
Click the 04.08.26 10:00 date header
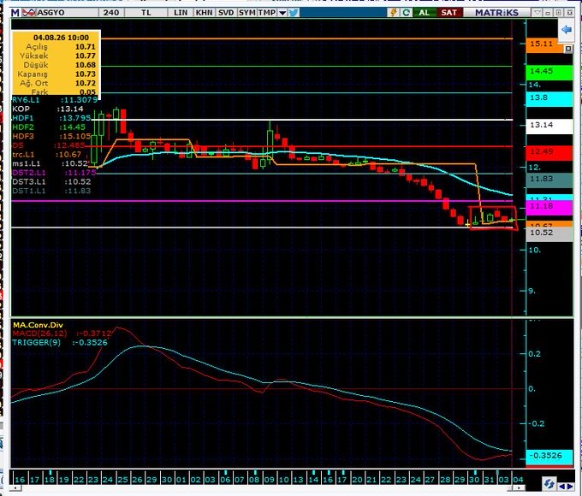click(61, 38)
